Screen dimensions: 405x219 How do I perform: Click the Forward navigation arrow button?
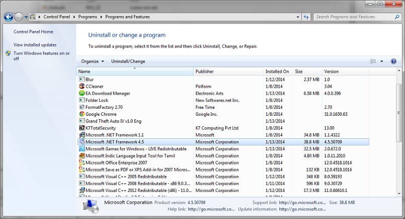tap(19, 17)
